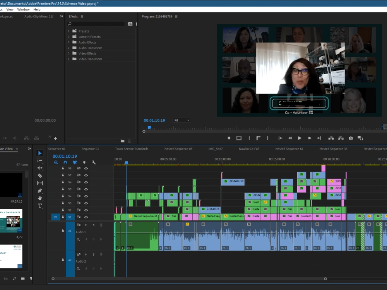The image size is (387, 290).
Task: Open the View menu
Action: (10, 9)
